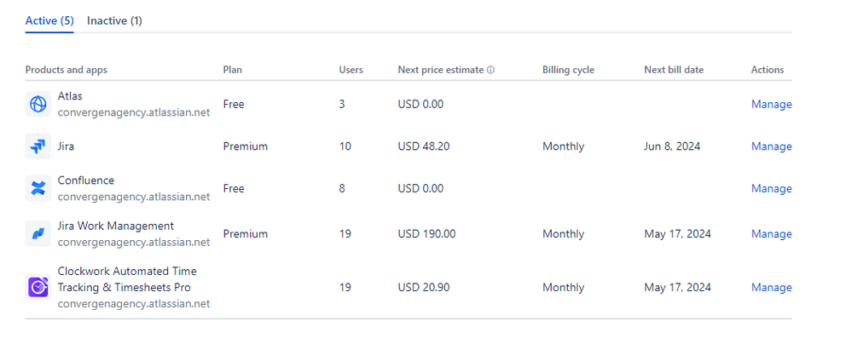
Task: Click the Clockwork Automated Time Tracking icon
Action: pyautogui.click(x=38, y=288)
